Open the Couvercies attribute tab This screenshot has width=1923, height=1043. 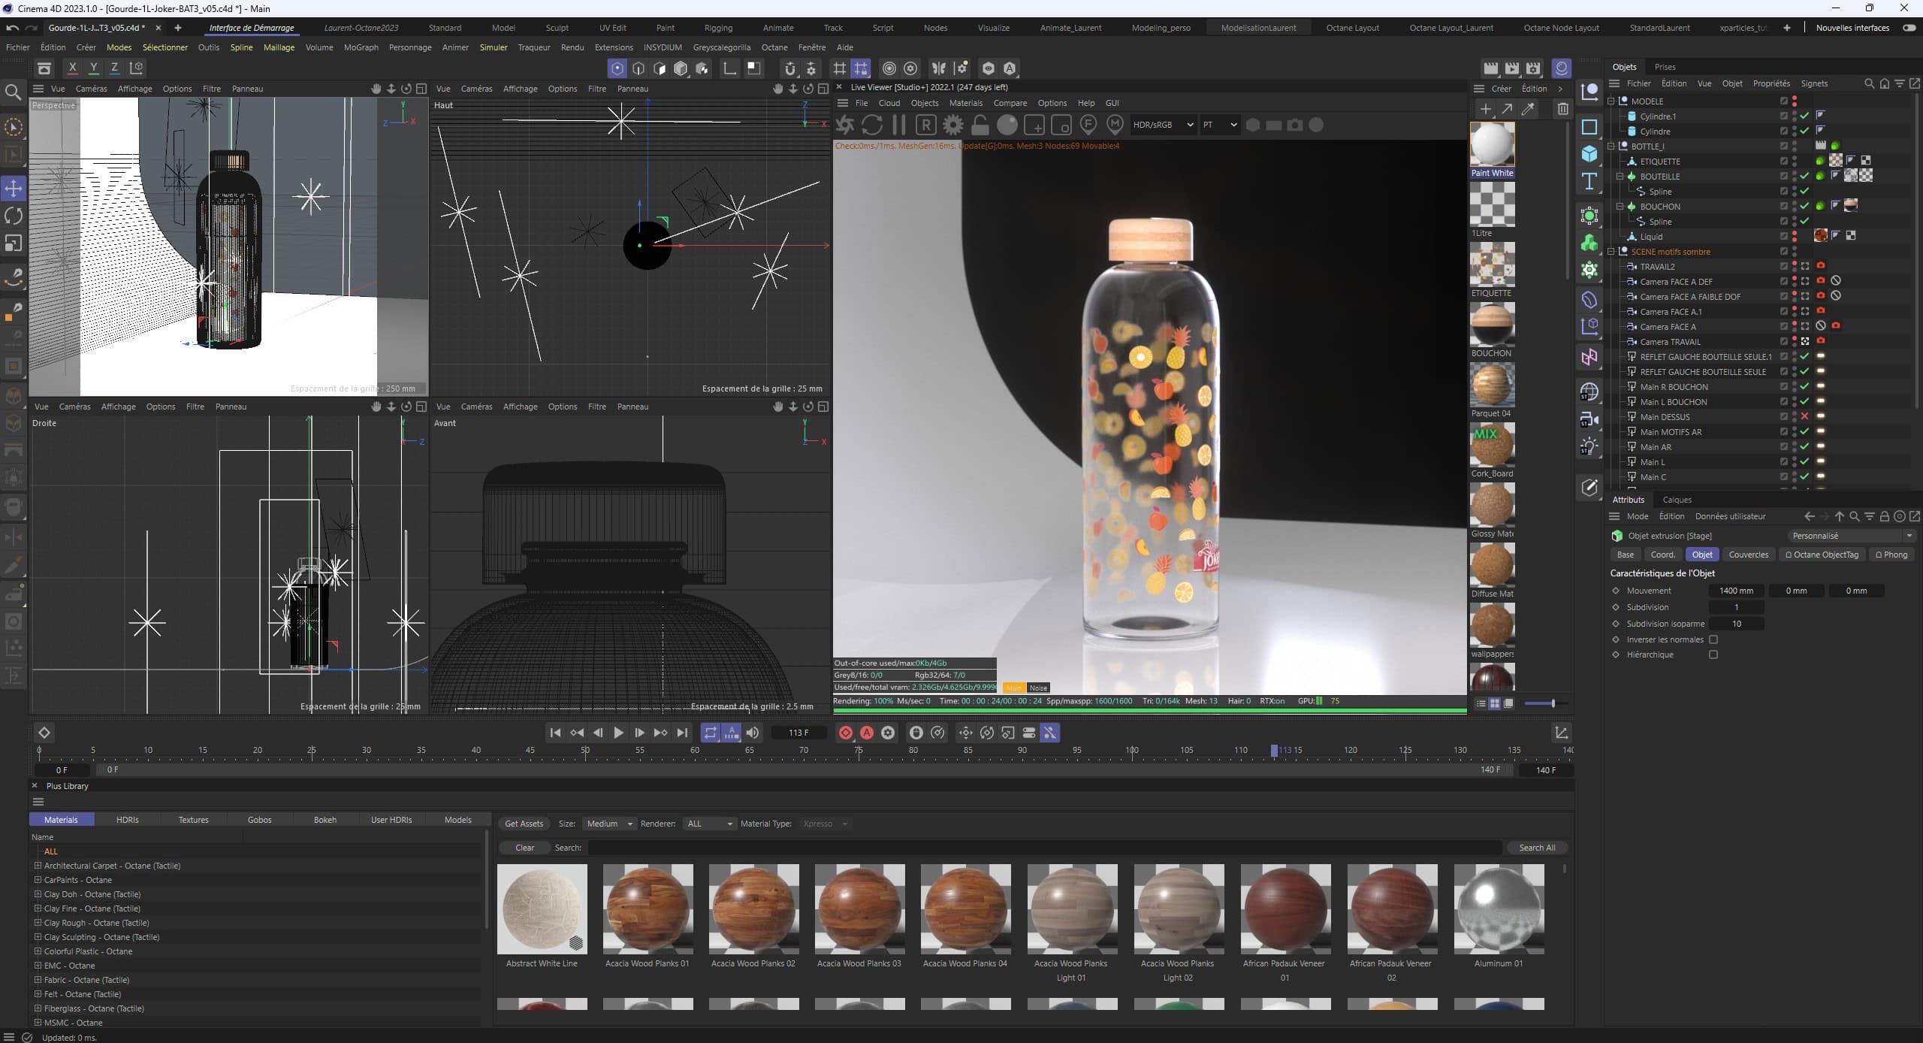[1748, 555]
